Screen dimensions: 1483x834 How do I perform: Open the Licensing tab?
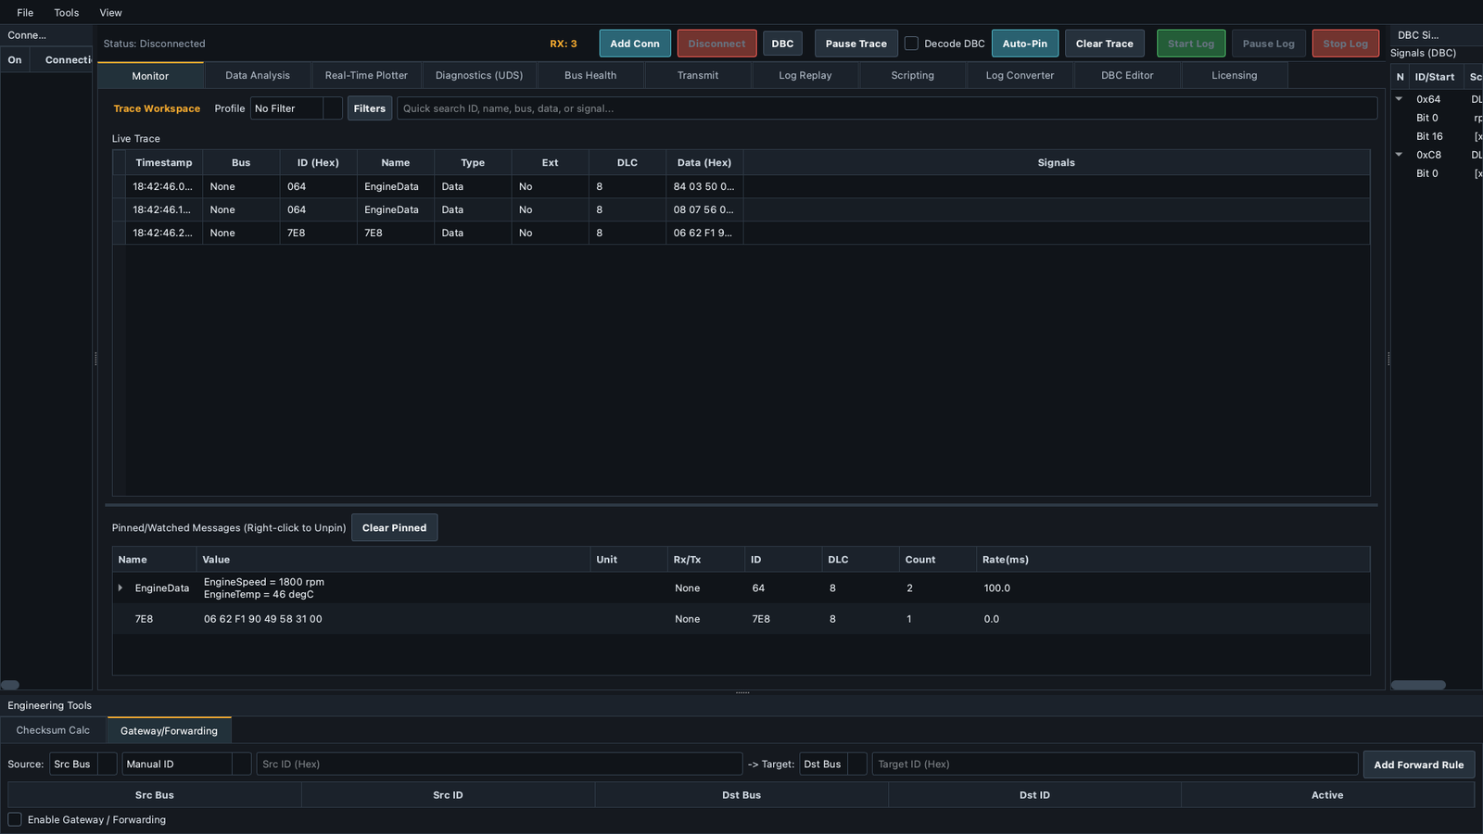pos(1235,76)
